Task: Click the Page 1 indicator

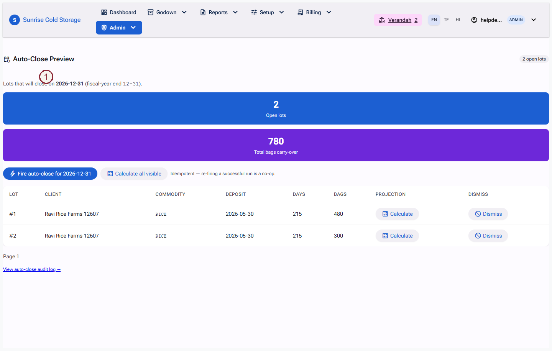Action: (x=11, y=256)
